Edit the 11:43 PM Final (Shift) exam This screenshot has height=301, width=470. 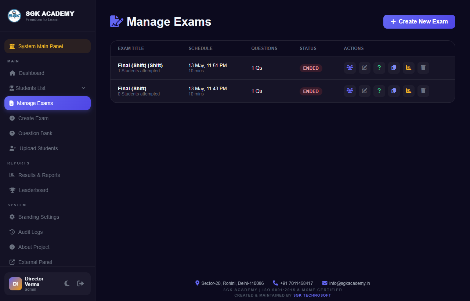[x=365, y=91]
